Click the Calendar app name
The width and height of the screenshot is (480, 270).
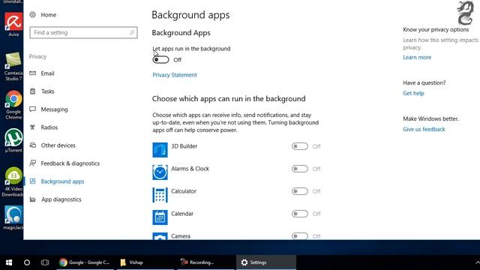182,213
